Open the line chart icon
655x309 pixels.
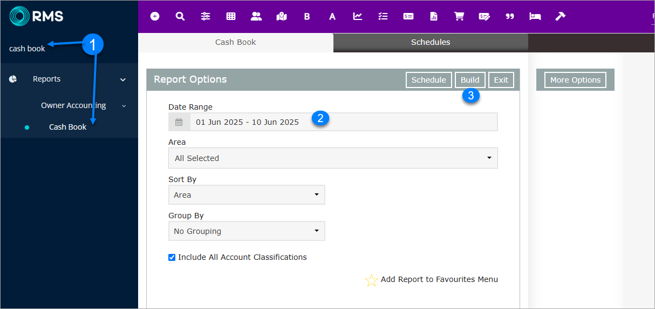358,16
